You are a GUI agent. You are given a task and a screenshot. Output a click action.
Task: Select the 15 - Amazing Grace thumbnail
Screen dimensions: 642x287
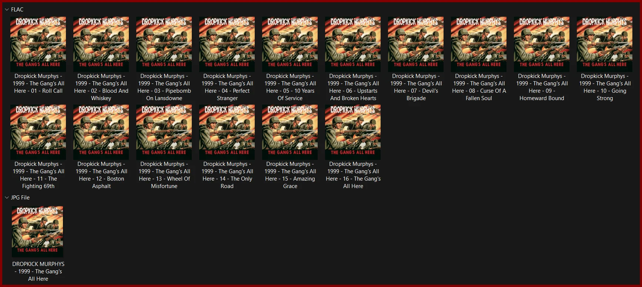point(290,132)
